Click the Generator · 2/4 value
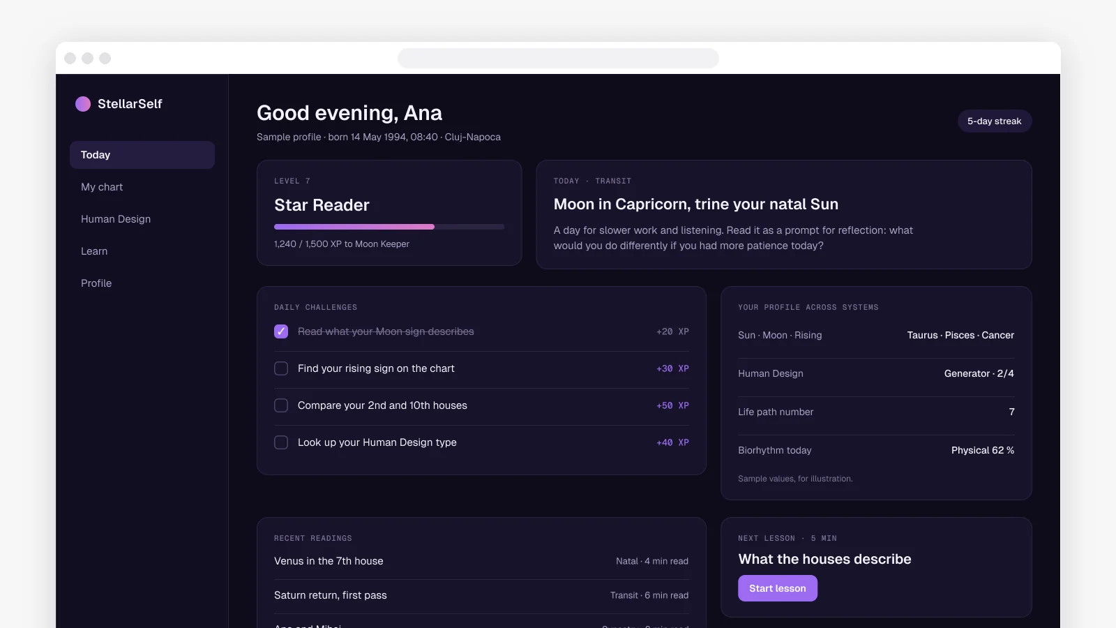1116x628 pixels. click(979, 374)
